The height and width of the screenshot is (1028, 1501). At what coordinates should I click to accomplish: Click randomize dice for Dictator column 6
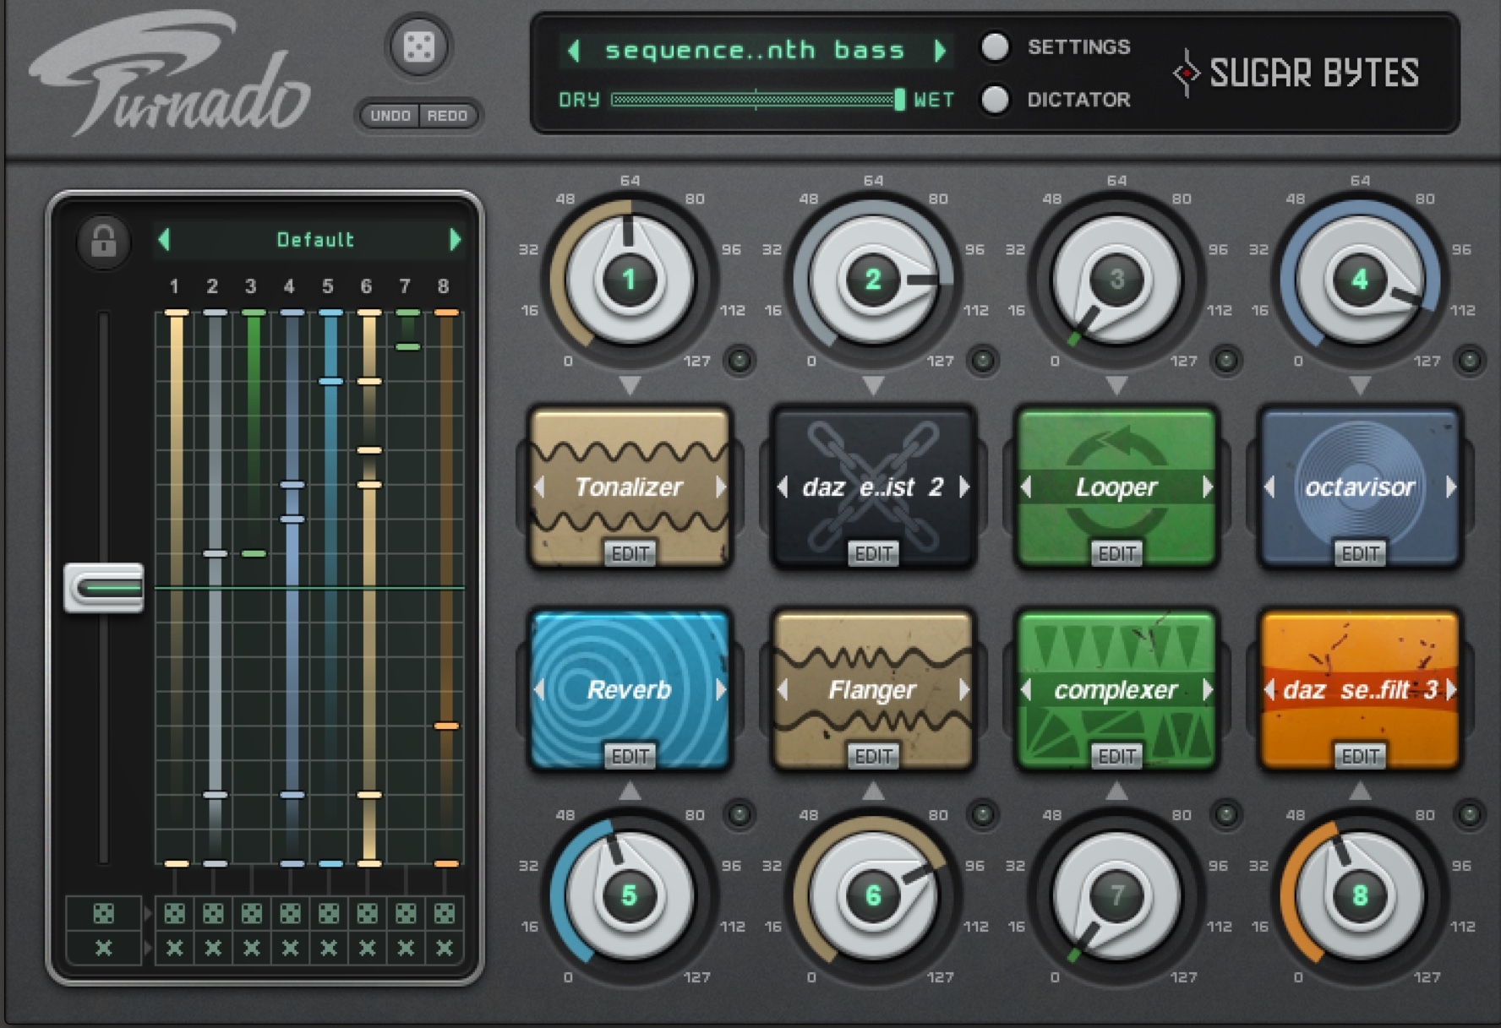click(x=367, y=913)
